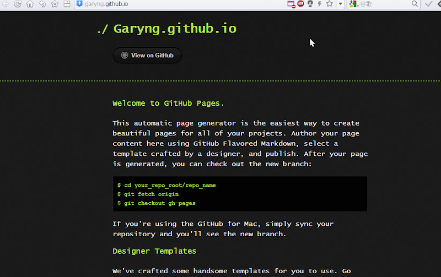The width and height of the screenshot is (441, 277).
Task: Click the light bulb icon in address bar
Action: [x=310, y=4]
